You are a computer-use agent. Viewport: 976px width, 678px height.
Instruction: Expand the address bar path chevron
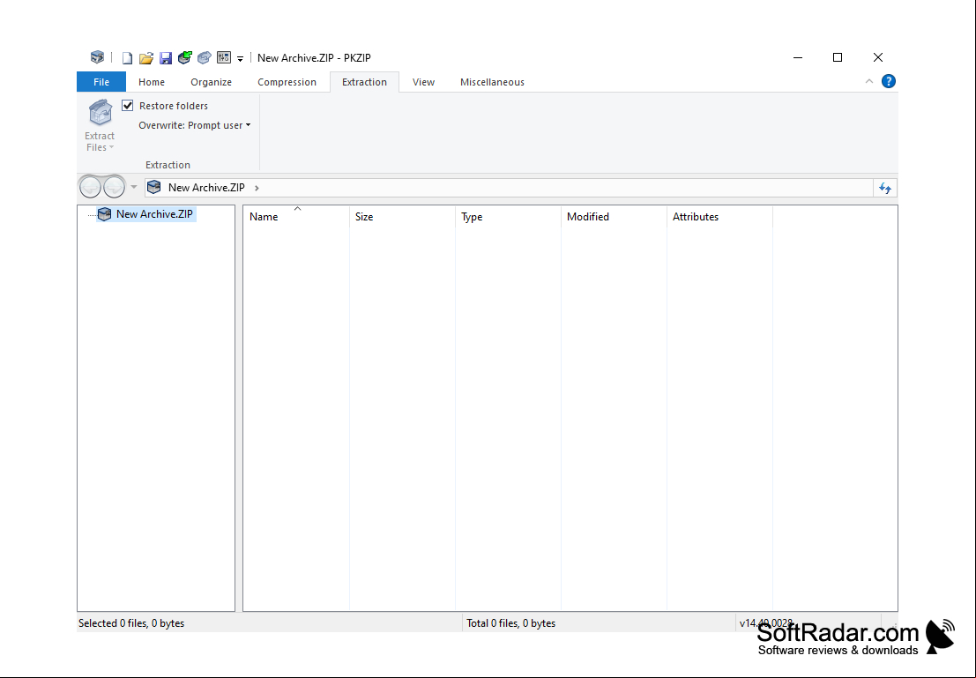(257, 188)
